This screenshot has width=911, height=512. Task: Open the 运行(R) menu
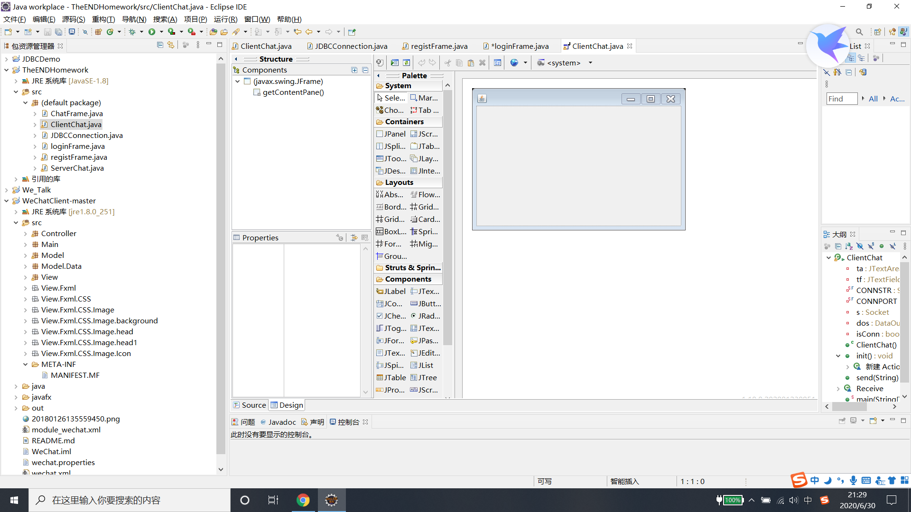coord(225,19)
